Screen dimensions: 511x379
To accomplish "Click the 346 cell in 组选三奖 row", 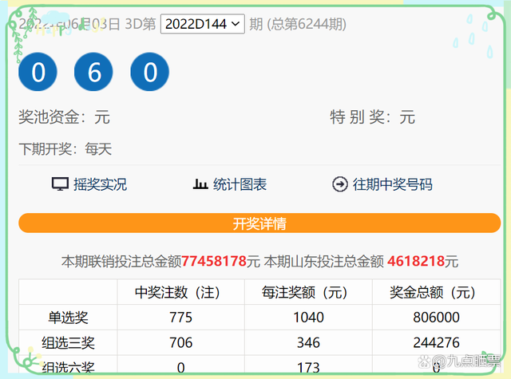I will tap(308, 342).
